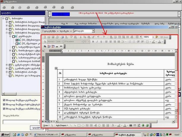Toggle the პრესისა და საზოგადო... tree checkbox
This screenshot has width=182, height=137.
(x=10, y=76)
